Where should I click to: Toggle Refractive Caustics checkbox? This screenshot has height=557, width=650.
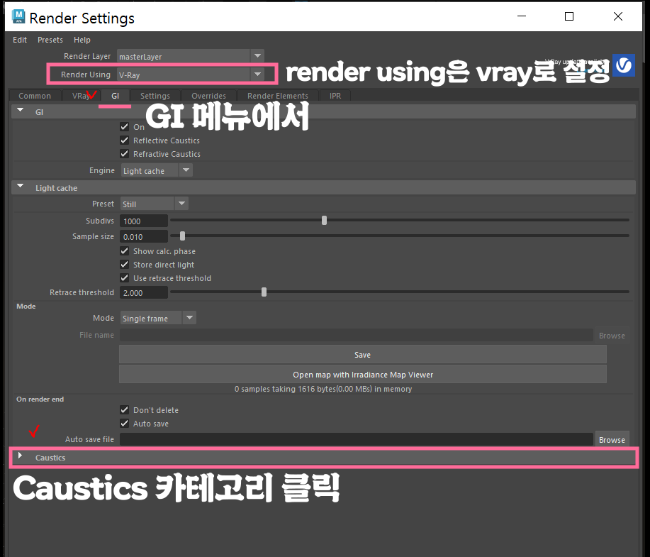click(124, 153)
